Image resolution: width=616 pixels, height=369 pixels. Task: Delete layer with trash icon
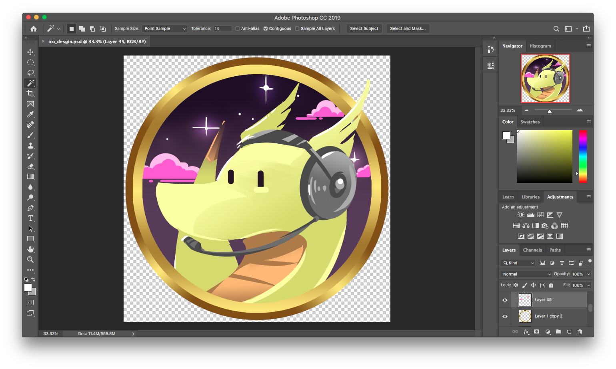click(580, 332)
